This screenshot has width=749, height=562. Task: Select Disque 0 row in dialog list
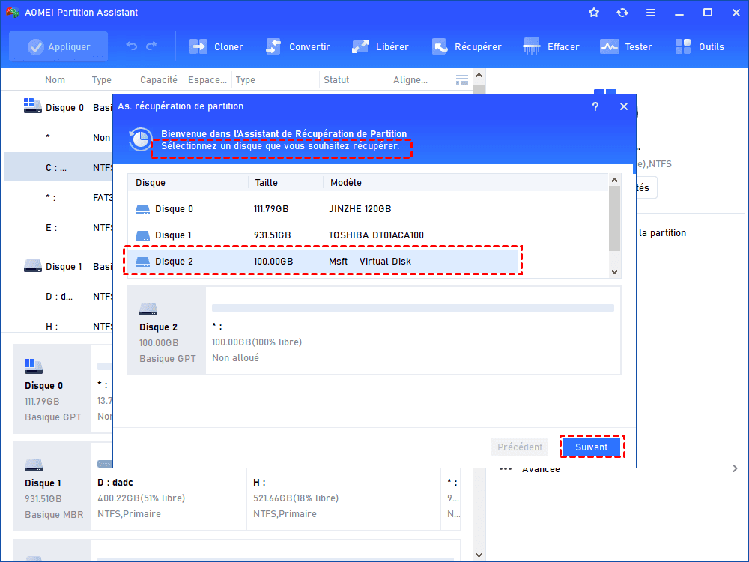(323, 209)
